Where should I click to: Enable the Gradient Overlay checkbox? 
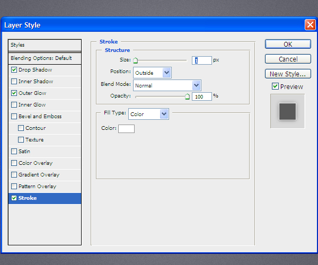14,174
